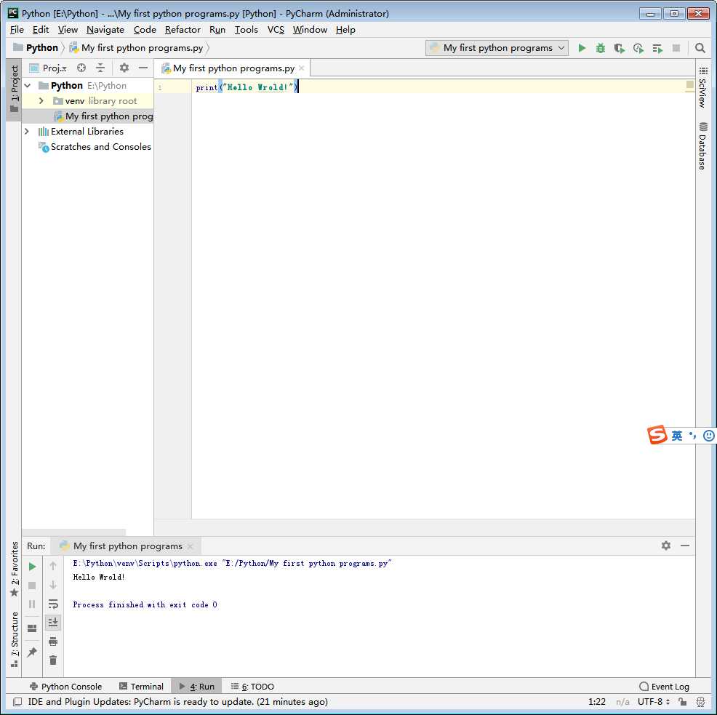The image size is (717, 715).
Task: Select My first python prog file in tree
Action: (x=87, y=116)
